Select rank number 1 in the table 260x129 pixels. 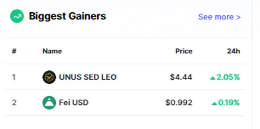(14, 77)
